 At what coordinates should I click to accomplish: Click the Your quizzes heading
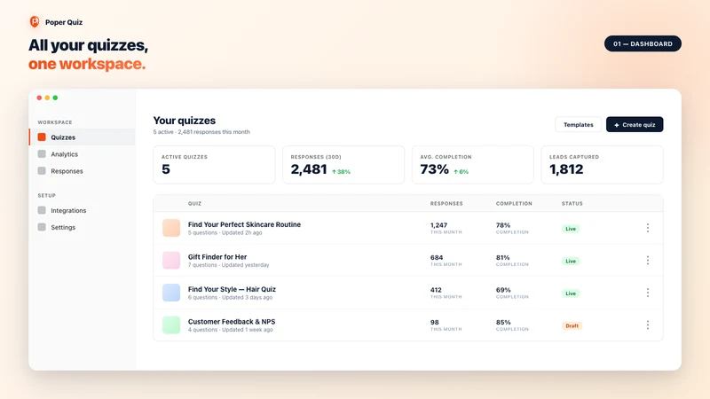tap(185, 121)
